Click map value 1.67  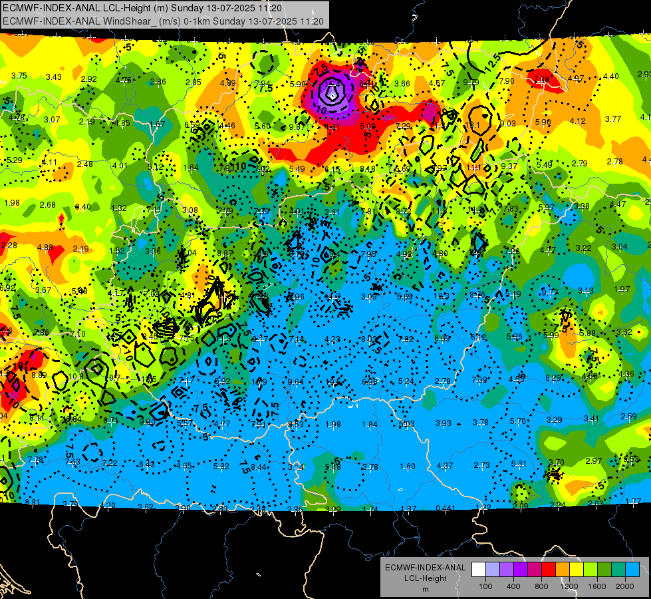coord(158,124)
